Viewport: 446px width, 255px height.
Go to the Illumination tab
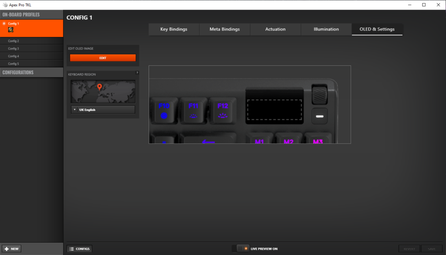pos(326,29)
